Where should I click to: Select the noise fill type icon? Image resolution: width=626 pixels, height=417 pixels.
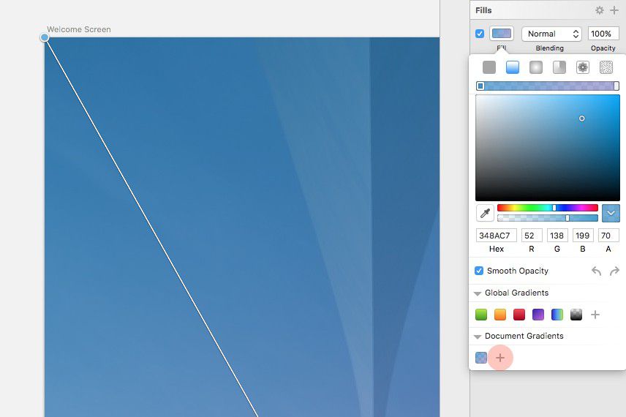[606, 67]
